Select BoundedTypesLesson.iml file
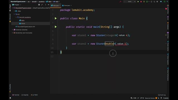Screen dimensions: 178x100 pos(25,27)
